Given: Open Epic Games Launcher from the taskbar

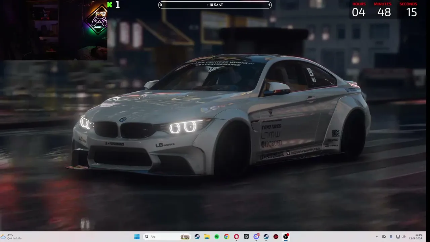Looking at the screenshot, I should [x=246, y=237].
